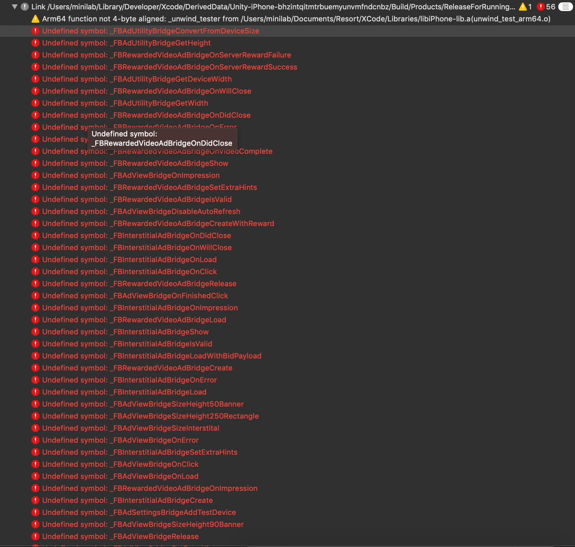Image resolution: width=575 pixels, height=547 pixels.
Task: Click error icon for _FBRewardedVideoAdBridgeCreateWithReward
Action: pyautogui.click(x=35, y=223)
